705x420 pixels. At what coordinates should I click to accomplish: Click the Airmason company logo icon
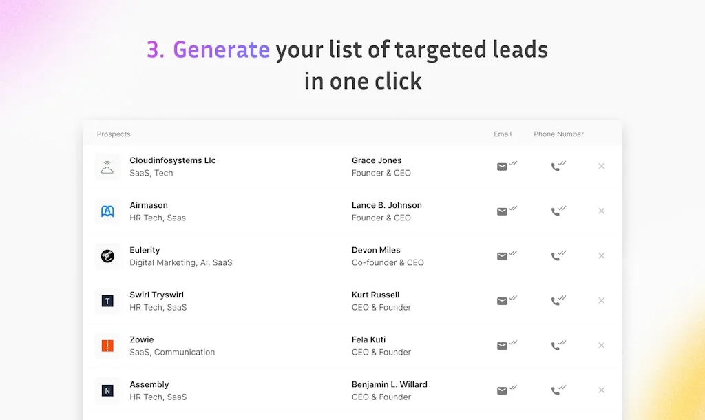pyautogui.click(x=107, y=211)
